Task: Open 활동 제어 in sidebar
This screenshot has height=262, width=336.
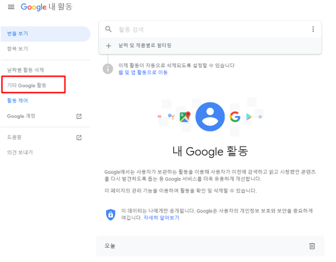Action: pos(17,101)
